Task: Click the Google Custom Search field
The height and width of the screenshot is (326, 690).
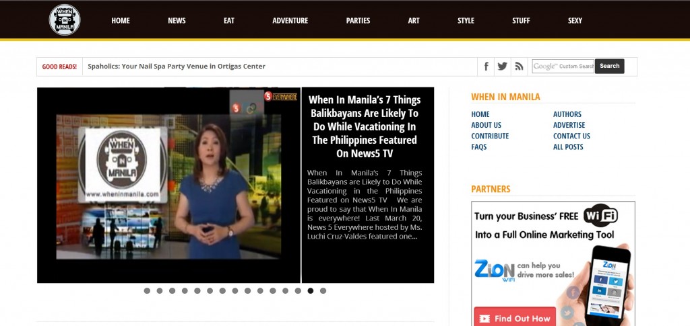Action: [x=563, y=66]
